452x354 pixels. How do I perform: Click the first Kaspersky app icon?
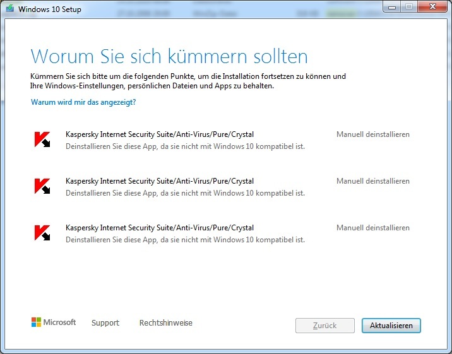coord(42,139)
